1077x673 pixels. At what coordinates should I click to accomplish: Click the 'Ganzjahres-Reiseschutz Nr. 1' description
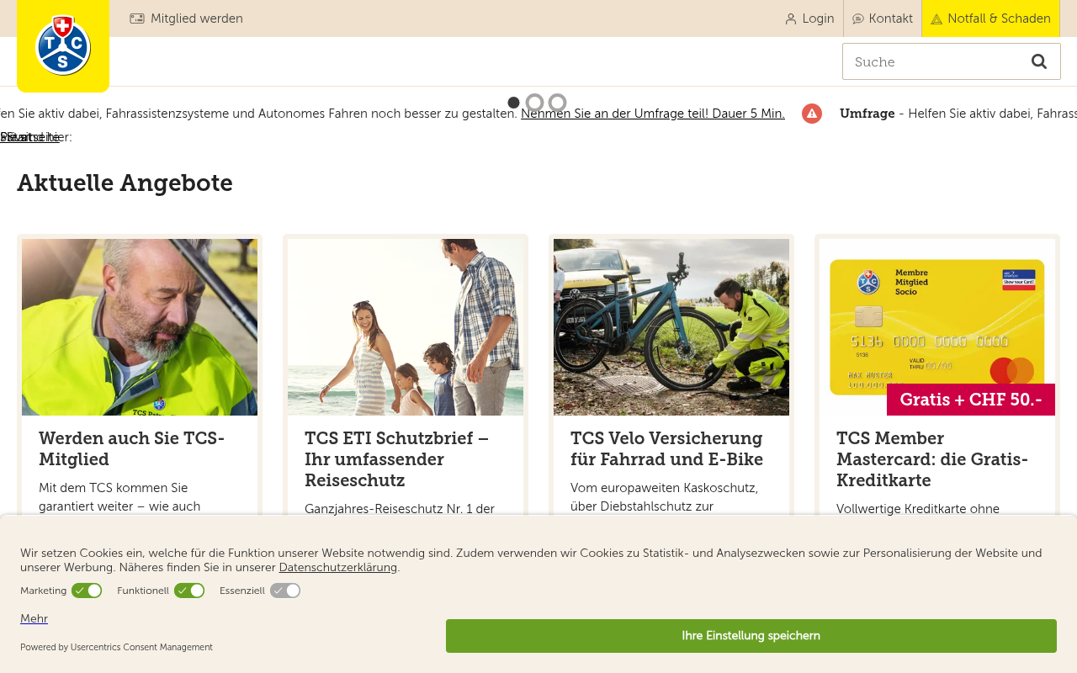(400, 508)
